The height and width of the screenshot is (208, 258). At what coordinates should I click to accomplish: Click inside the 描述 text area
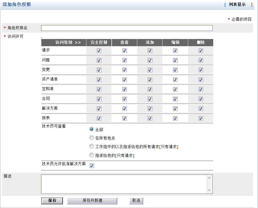pyautogui.click(x=124, y=184)
